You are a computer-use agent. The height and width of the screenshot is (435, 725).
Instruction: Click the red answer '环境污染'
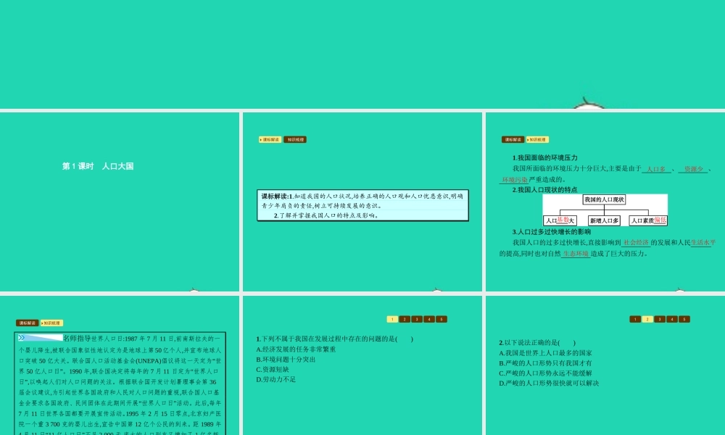515,180
